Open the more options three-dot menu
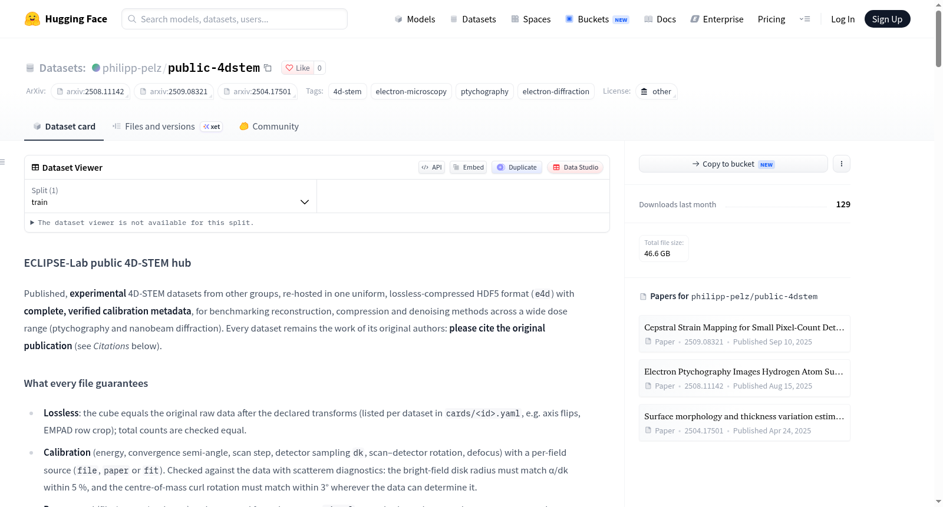Viewport: 943px width, 507px height. coord(842,164)
